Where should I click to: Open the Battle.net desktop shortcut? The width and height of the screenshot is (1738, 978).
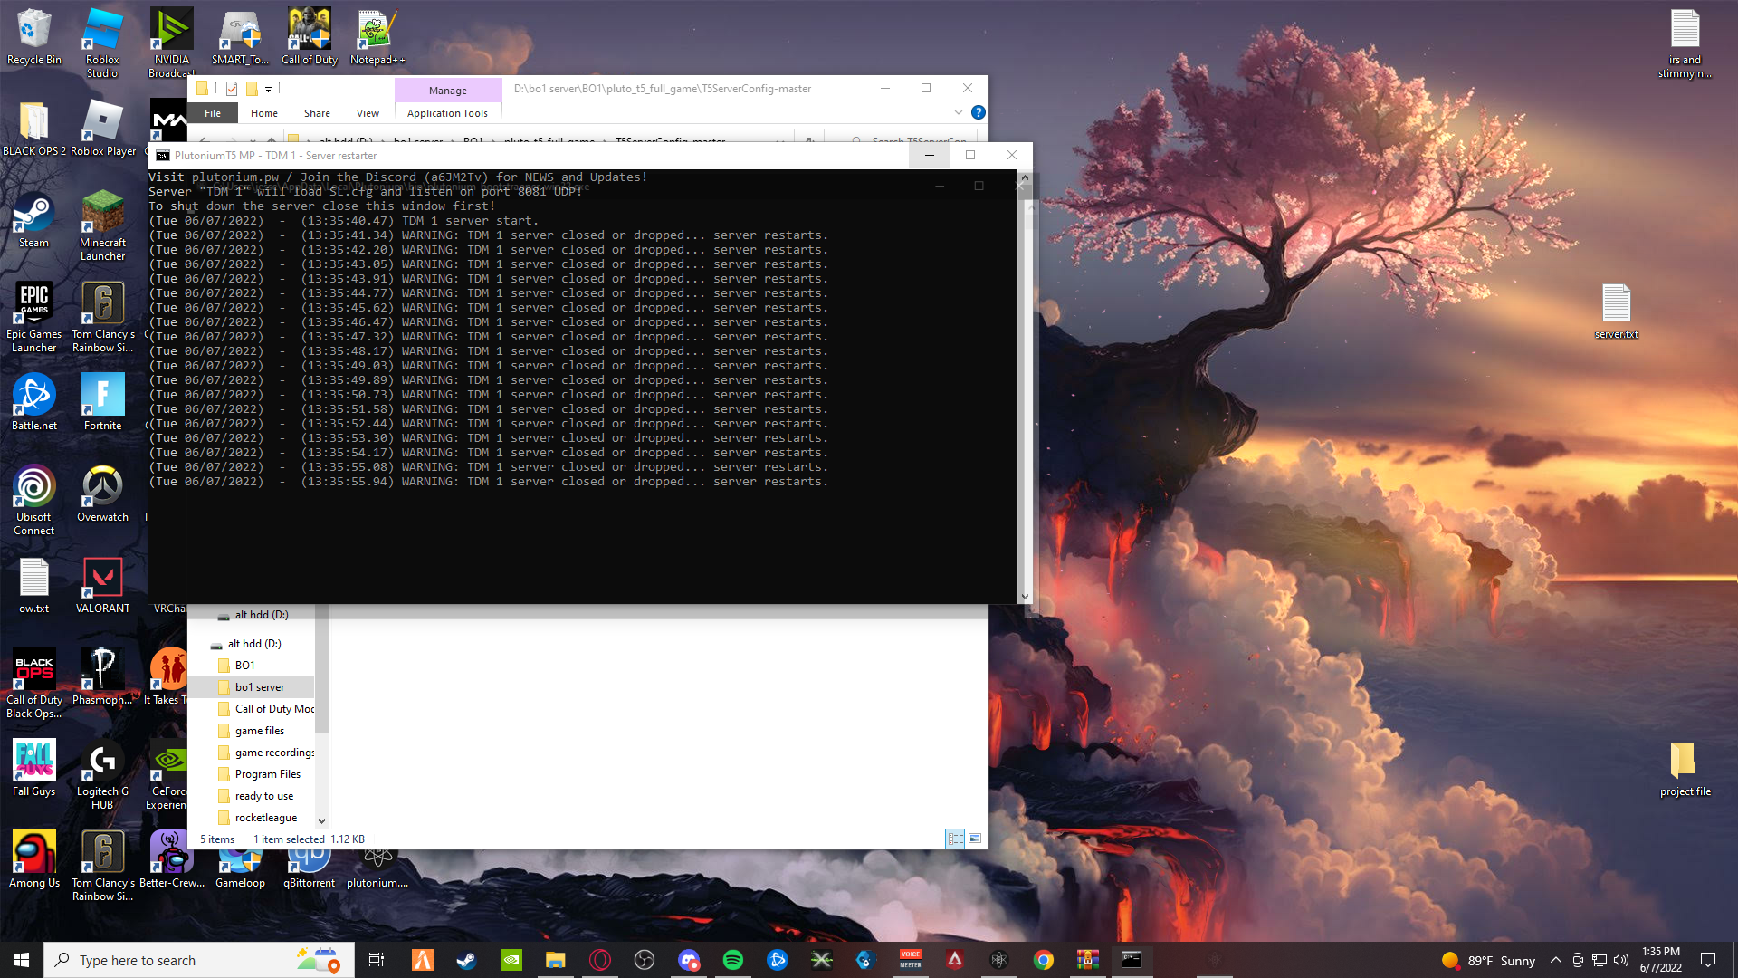[34, 403]
